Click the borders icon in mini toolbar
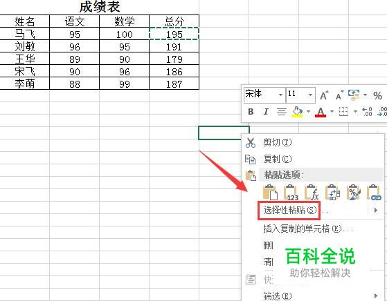The width and height of the screenshot is (387, 301). tap(344, 112)
